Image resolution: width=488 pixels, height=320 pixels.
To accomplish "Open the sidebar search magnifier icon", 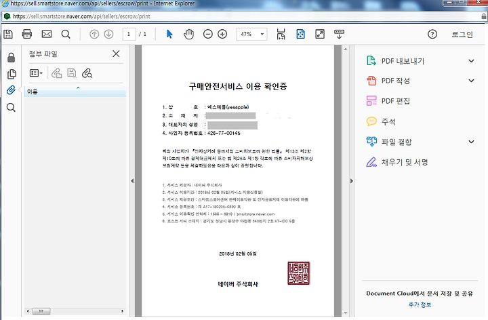I will [x=12, y=108].
